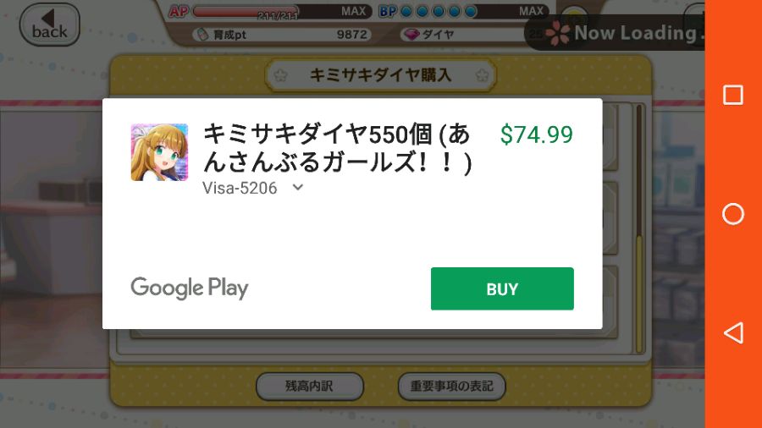
Task: Tap the pink diamond gem icon
Action: click(411, 35)
